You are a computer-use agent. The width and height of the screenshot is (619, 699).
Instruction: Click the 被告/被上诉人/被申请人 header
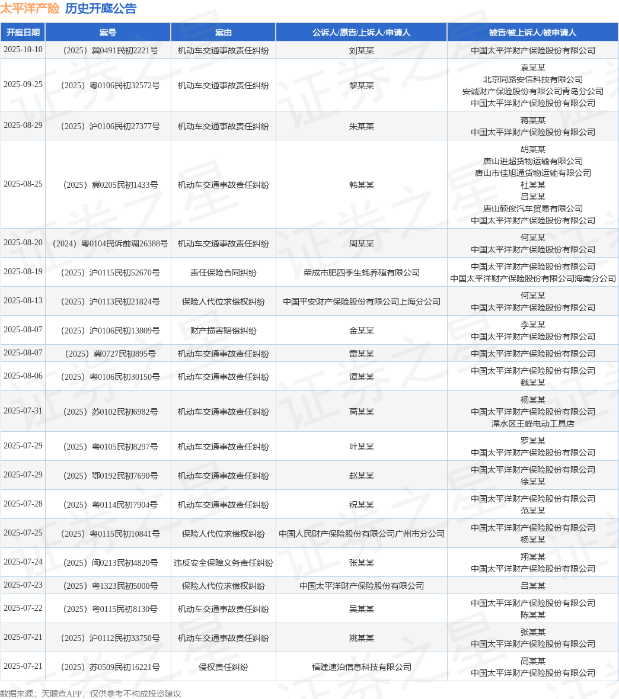tap(533, 33)
